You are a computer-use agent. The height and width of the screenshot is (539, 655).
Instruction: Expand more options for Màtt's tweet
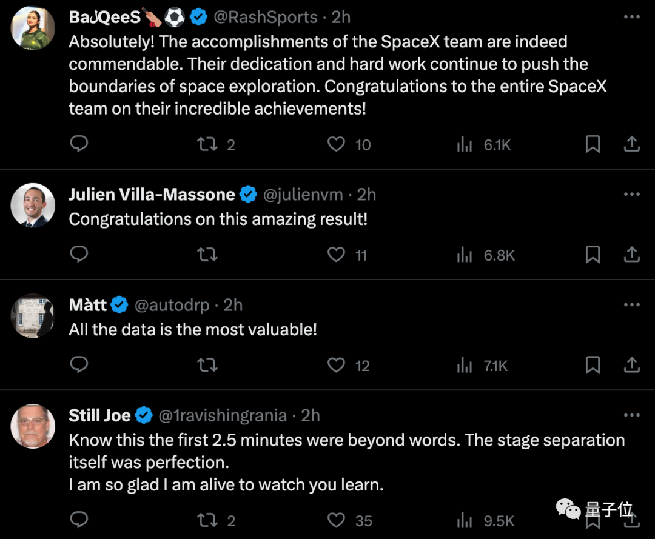pos(631,305)
